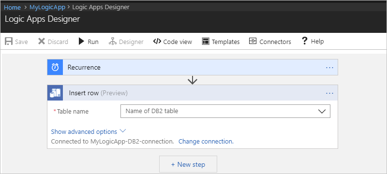Screen dimensions: 387x174
Task: Open the Table name dropdown arrow
Action: pyautogui.click(x=322, y=111)
